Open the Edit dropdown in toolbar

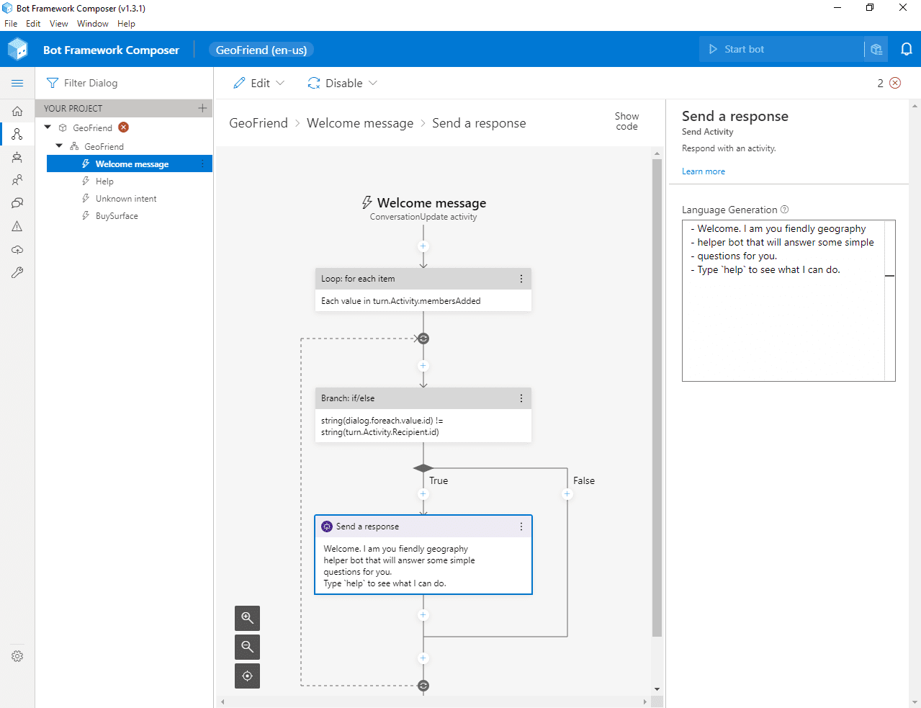[259, 83]
